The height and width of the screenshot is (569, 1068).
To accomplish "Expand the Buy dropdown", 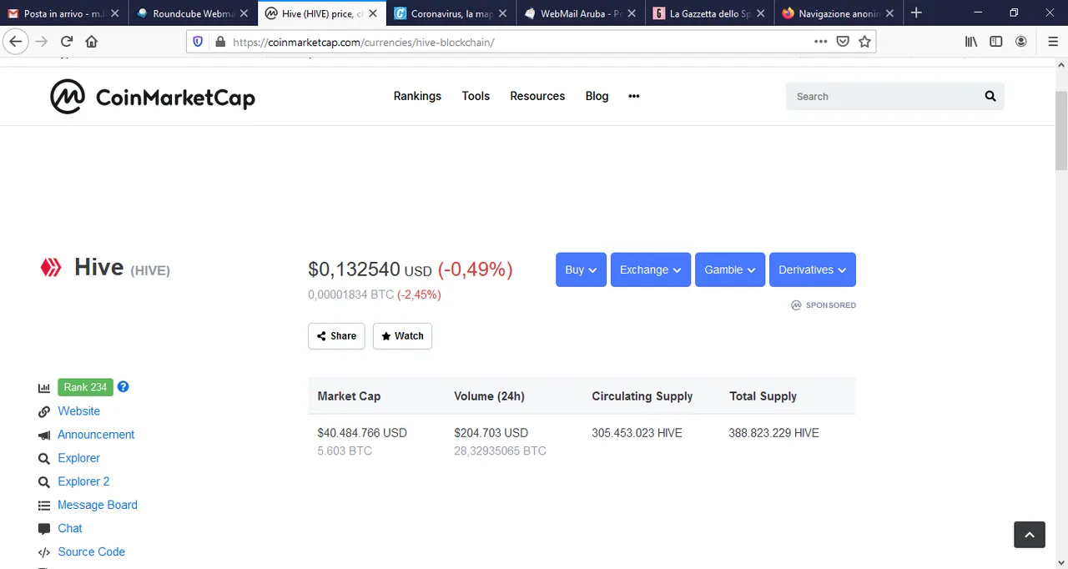I will pos(581,269).
